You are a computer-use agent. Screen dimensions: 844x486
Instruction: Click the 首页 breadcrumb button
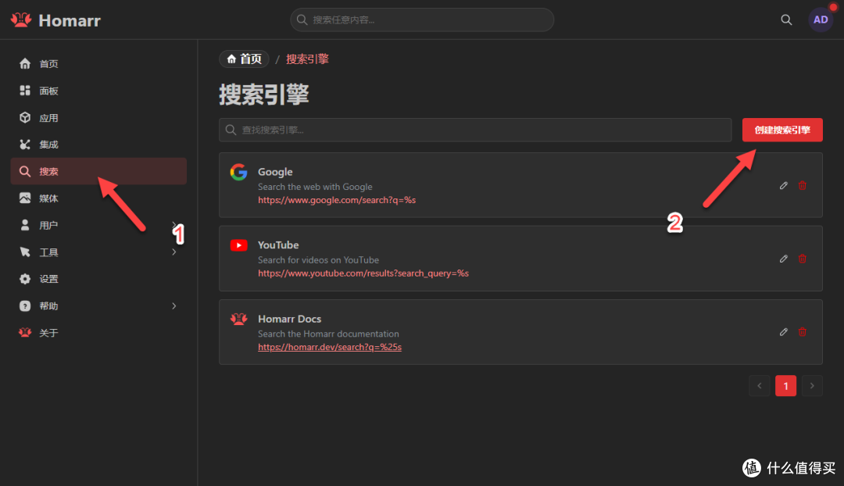[245, 59]
